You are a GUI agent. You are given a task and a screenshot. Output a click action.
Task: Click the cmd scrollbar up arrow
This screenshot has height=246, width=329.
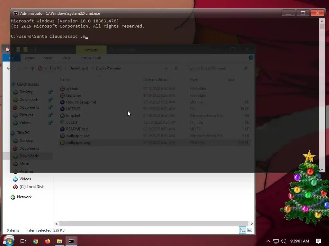point(322,21)
